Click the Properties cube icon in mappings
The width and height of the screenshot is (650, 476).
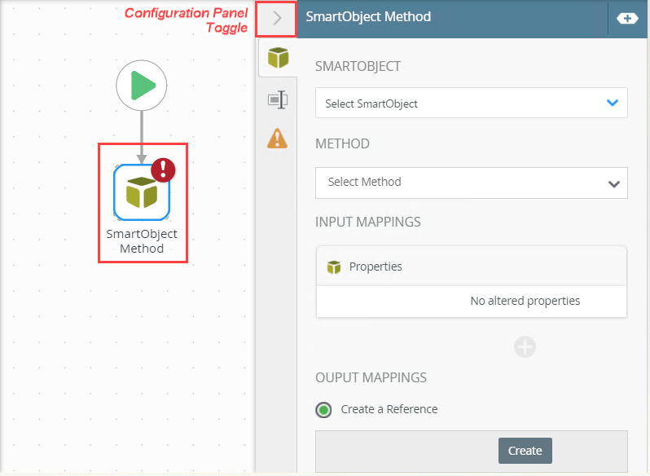(x=334, y=267)
